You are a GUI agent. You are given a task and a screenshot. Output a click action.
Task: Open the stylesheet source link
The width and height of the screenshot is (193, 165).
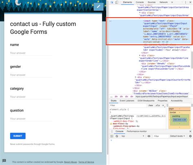coord(151,116)
